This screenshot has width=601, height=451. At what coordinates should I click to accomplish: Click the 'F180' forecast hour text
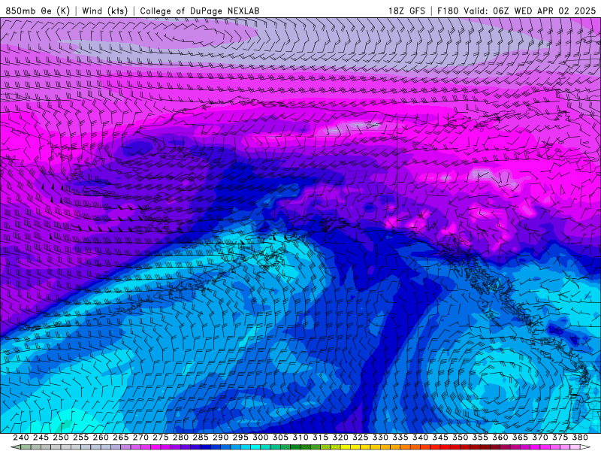pos(448,11)
